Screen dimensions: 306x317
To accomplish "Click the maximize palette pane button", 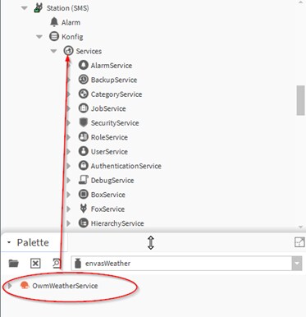I will (x=299, y=242).
